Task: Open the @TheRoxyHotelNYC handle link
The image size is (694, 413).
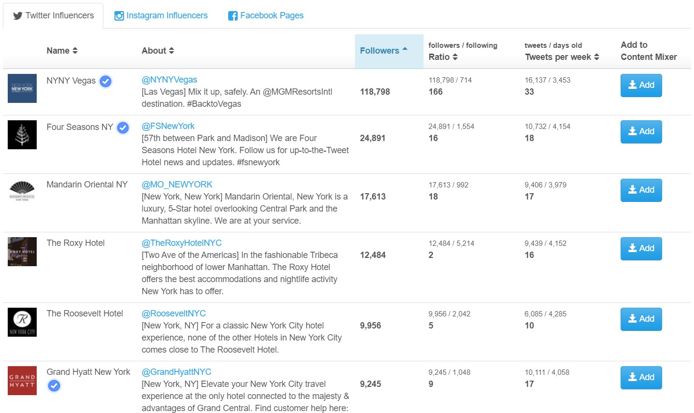Action: (182, 243)
